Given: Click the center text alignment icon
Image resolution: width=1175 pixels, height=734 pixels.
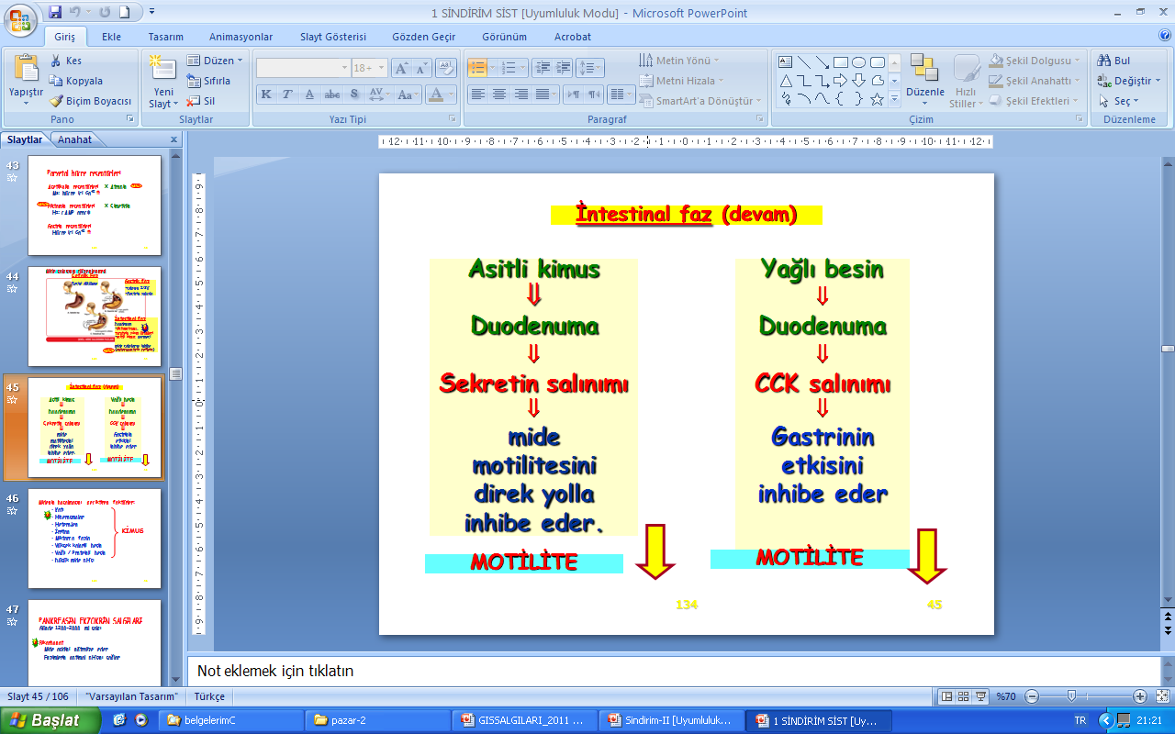Looking at the screenshot, I should 499,95.
